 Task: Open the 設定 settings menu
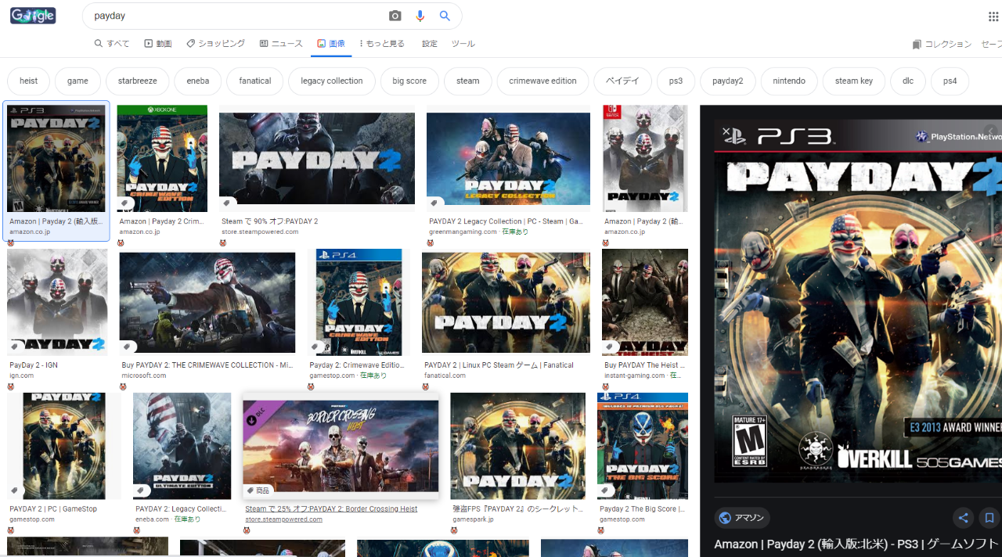coord(430,44)
